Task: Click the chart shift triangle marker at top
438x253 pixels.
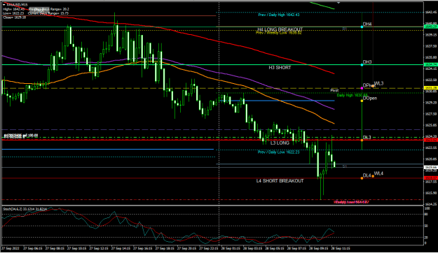Action: (x=338, y=3)
